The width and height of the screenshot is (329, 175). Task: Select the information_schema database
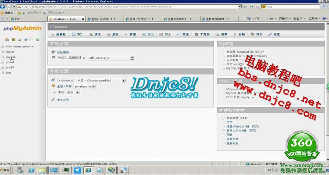point(19,46)
